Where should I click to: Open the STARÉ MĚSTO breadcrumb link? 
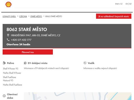[36, 16]
